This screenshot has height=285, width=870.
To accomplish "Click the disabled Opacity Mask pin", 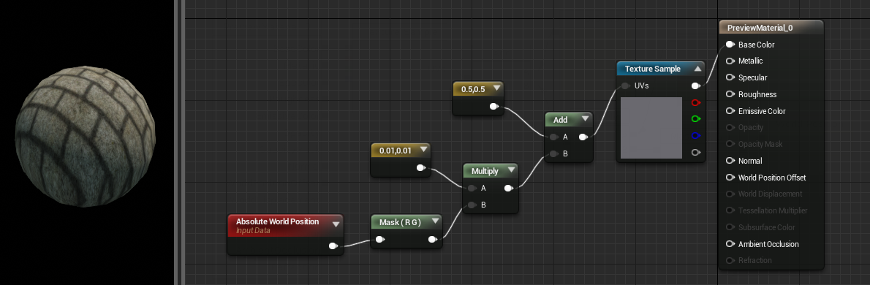I will [x=730, y=144].
